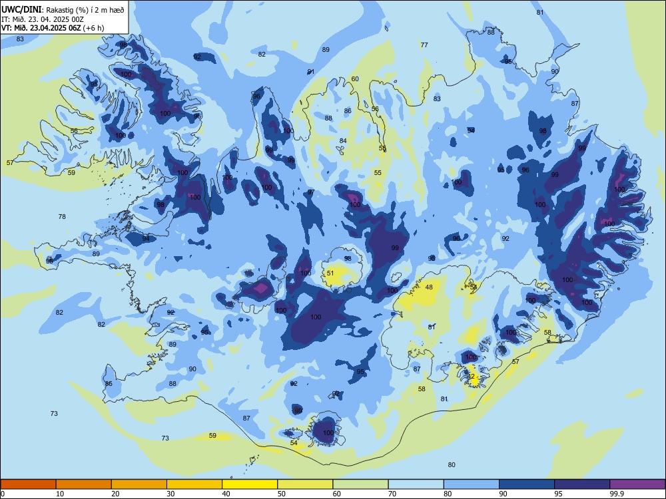Image resolution: width=666 pixels, height=499 pixels.
Task: Select the yellow-green 50–60 legend swatch
Action: point(306,484)
